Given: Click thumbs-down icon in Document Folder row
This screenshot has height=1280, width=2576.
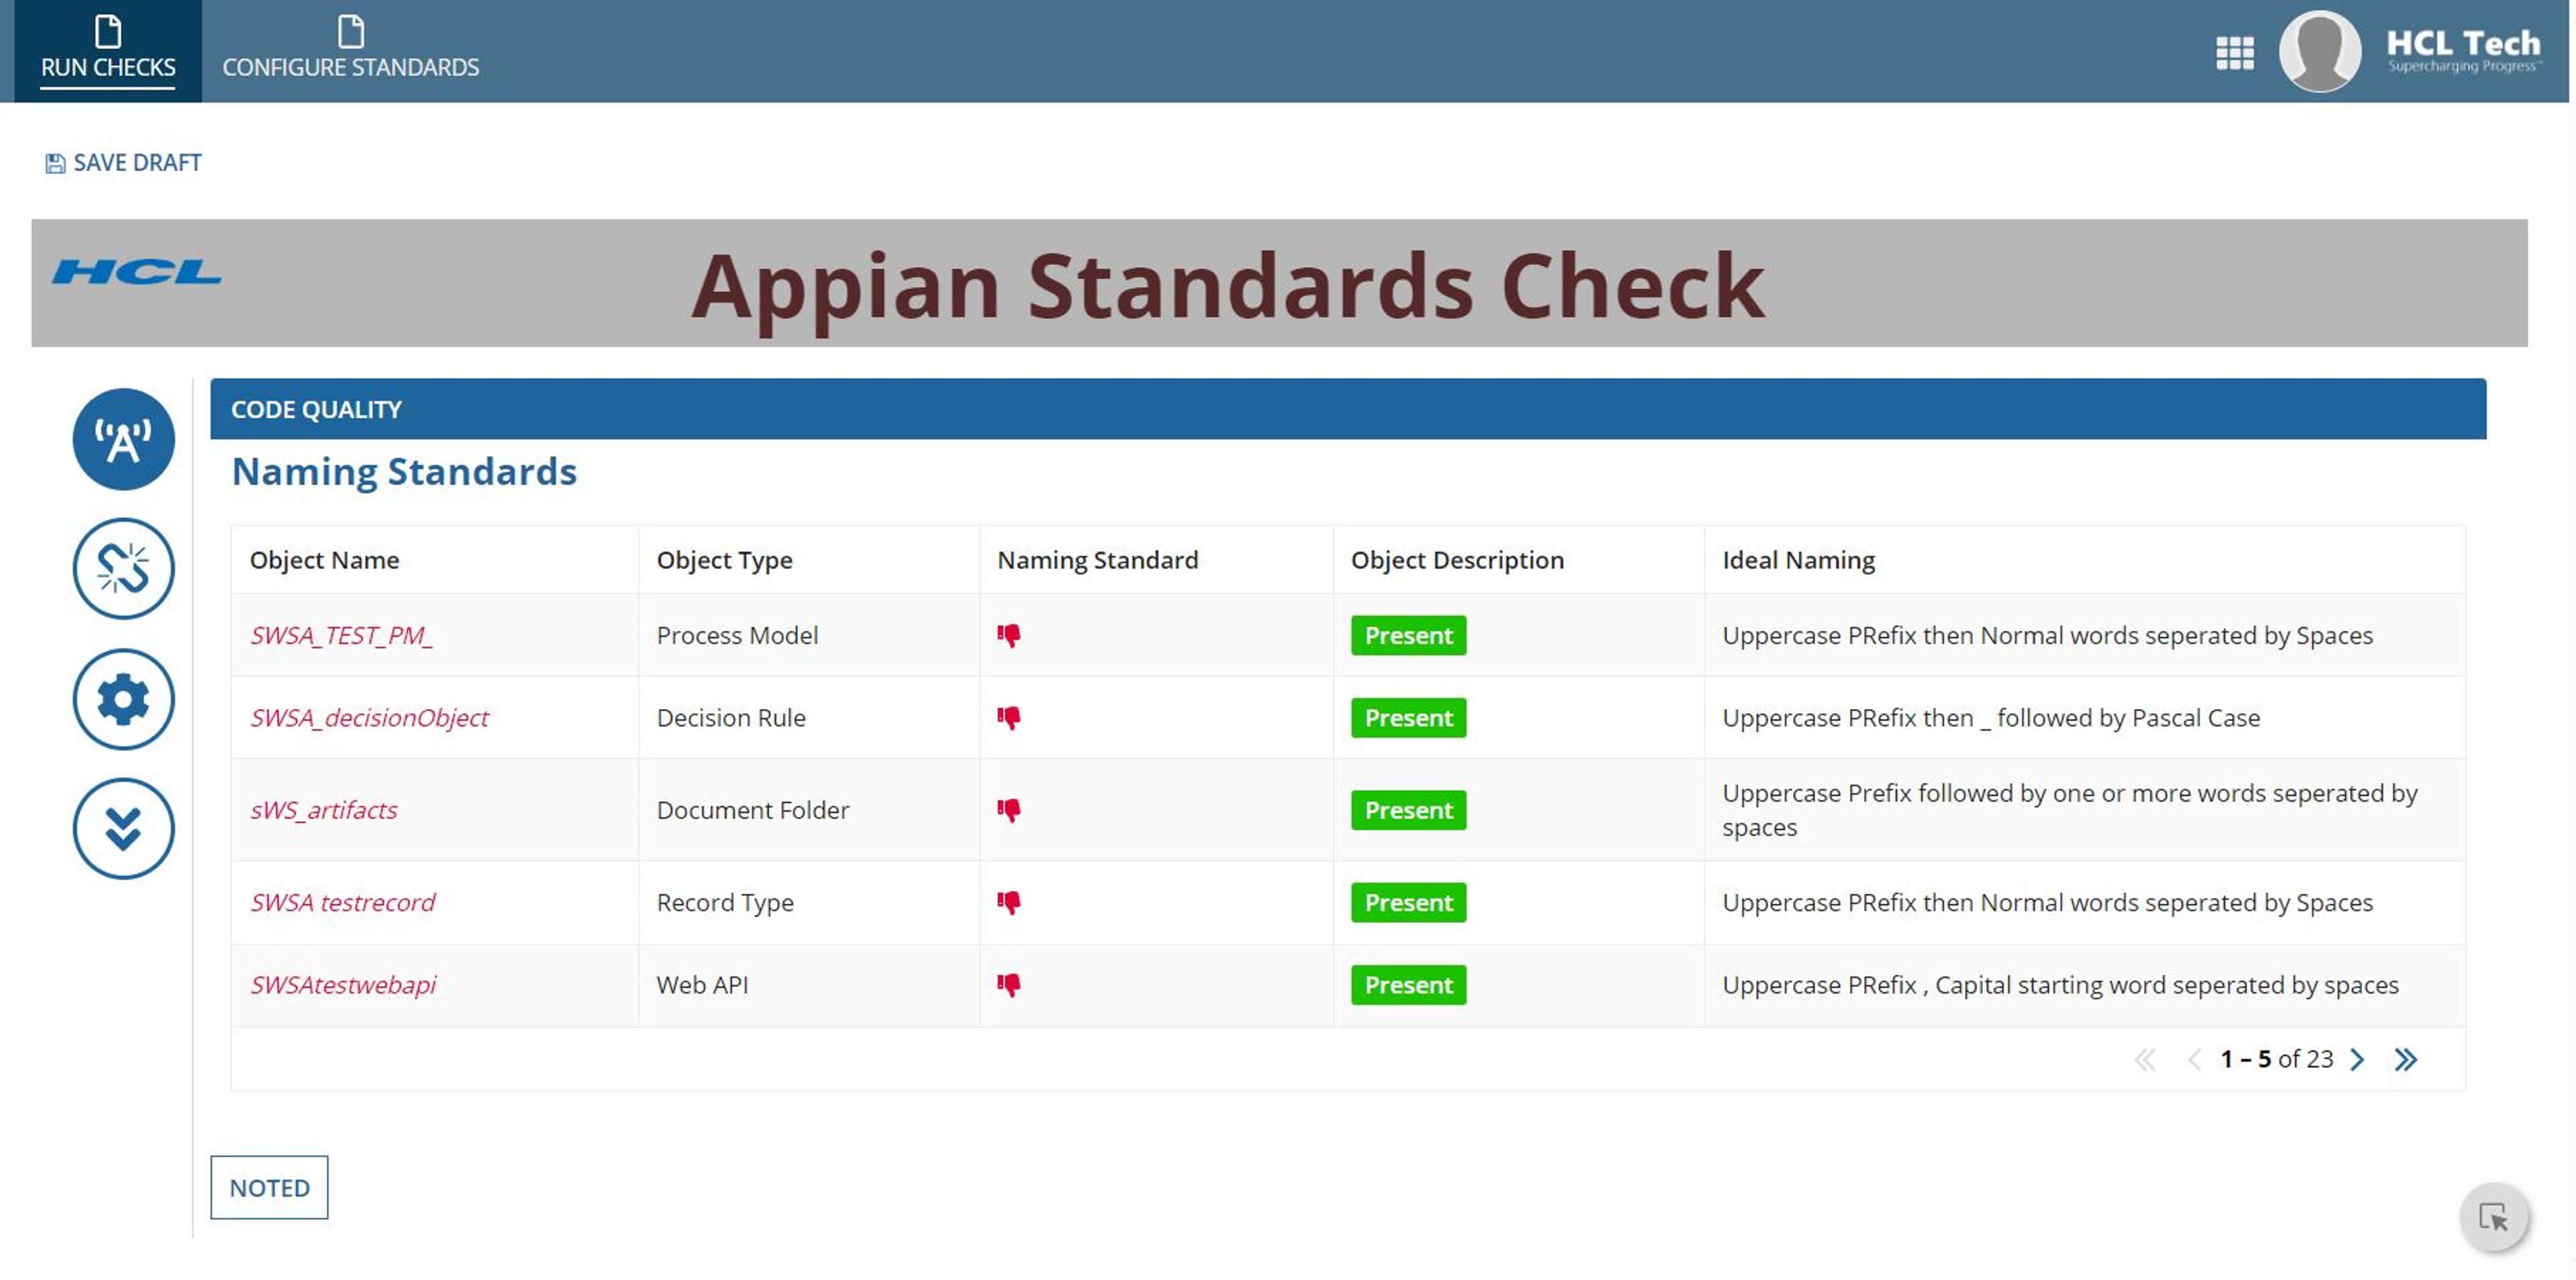Looking at the screenshot, I should (1008, 809).
